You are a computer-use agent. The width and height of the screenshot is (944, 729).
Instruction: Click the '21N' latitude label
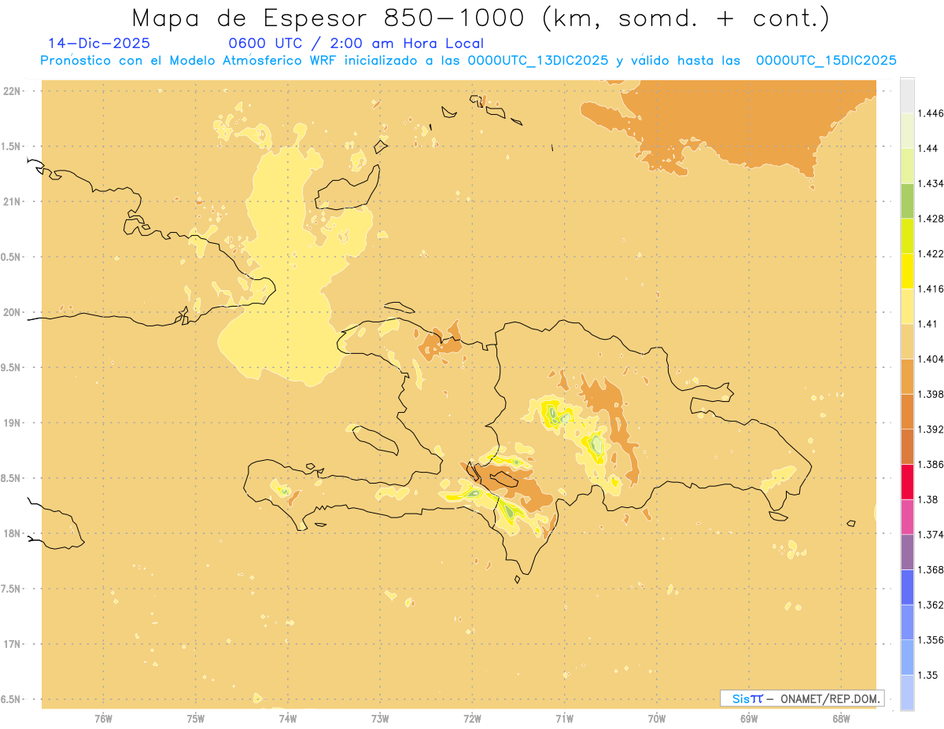(13, 201)
